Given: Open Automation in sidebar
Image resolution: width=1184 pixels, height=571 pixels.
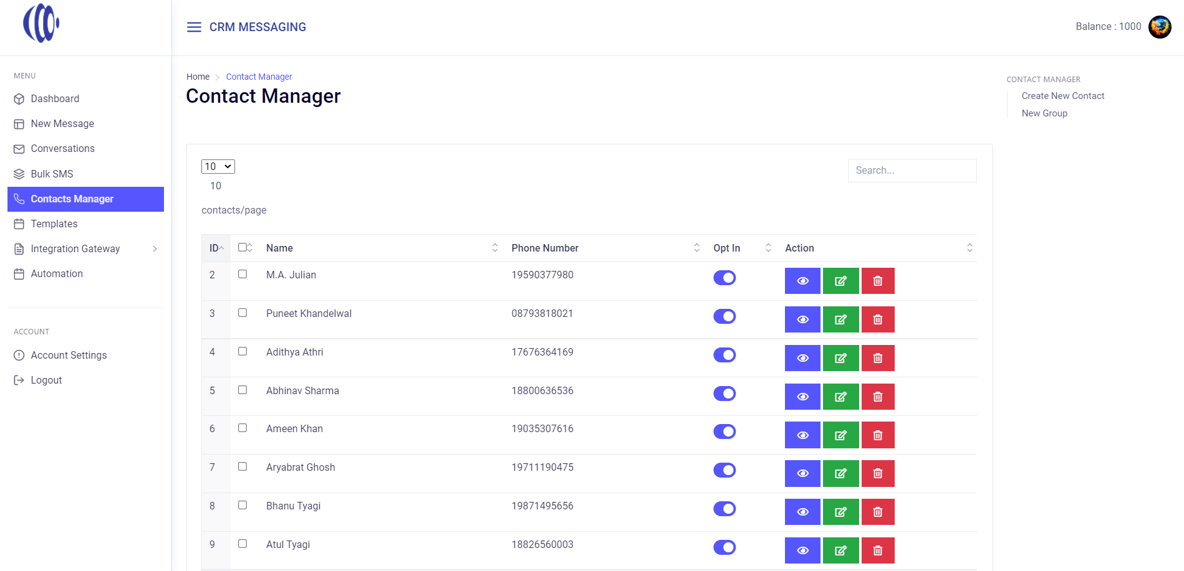Looking at the screenshot, I should click(85, 273).
